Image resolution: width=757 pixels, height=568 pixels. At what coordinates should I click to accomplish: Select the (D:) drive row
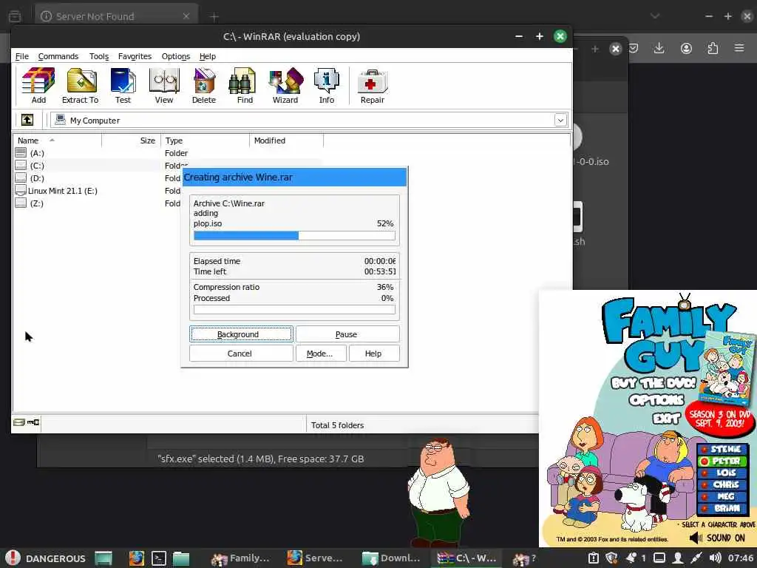168,177
